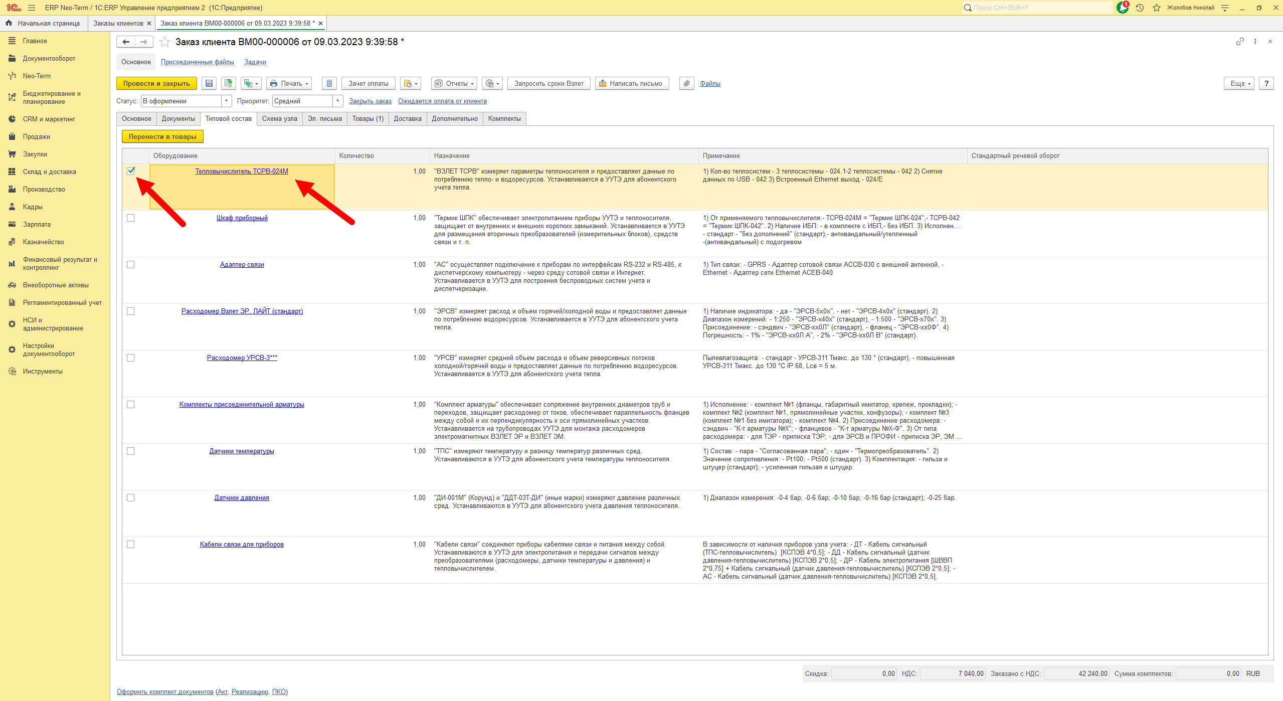Image resolution: width=1283 pixels, height=701 pixels.
Task: Check the Расходомер УРСВ-3*** row checkbox
Action: 131,358
